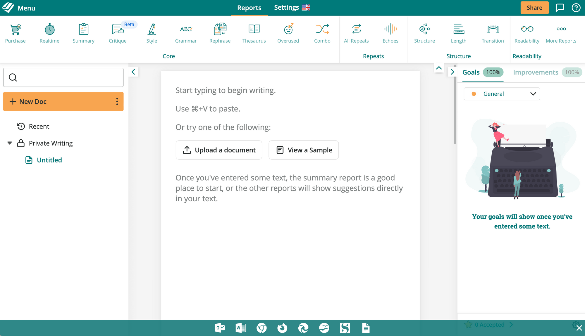
Task: Switch to the Settings tab
Action: pos(286,7)
